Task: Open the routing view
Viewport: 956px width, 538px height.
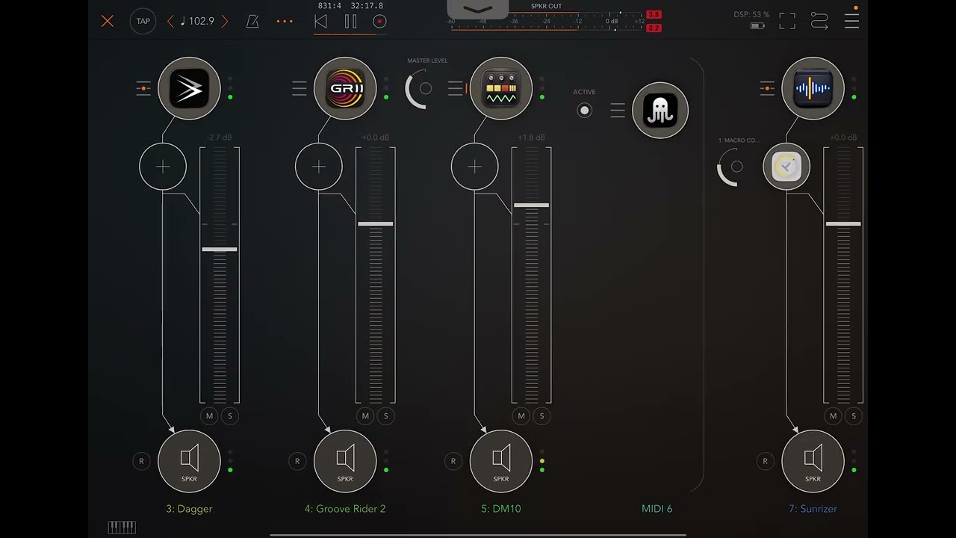Action: tap(819, 21)
